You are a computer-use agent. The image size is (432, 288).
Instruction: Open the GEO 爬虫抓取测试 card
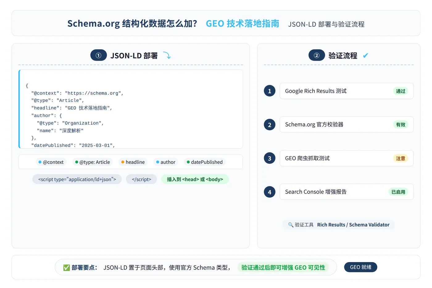347,158
